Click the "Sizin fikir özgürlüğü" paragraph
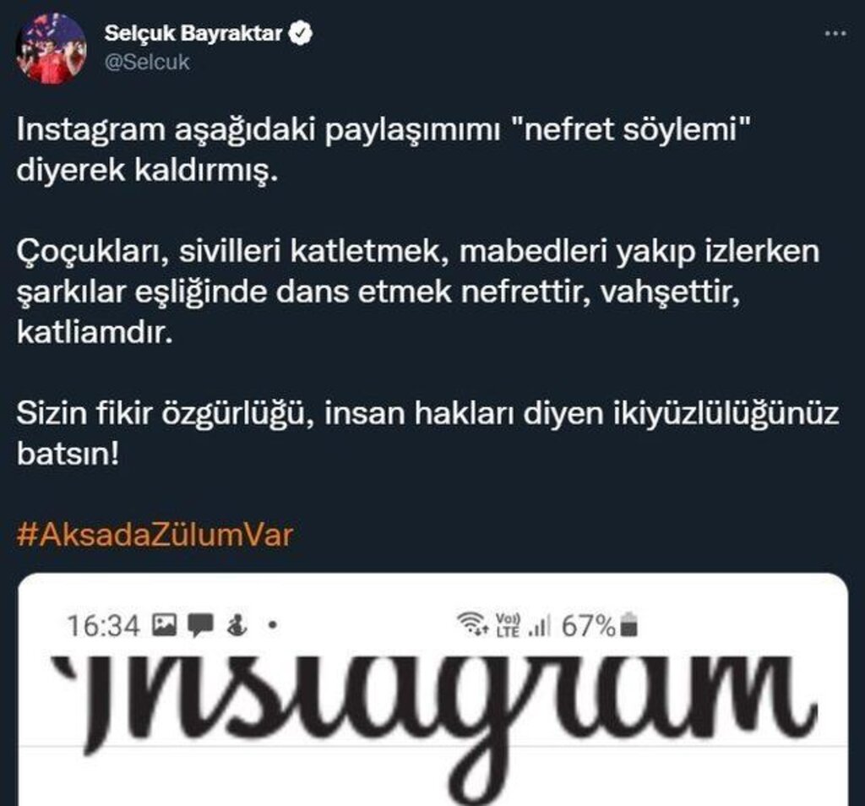Screen dimensions: 865x806 (428, 433)
